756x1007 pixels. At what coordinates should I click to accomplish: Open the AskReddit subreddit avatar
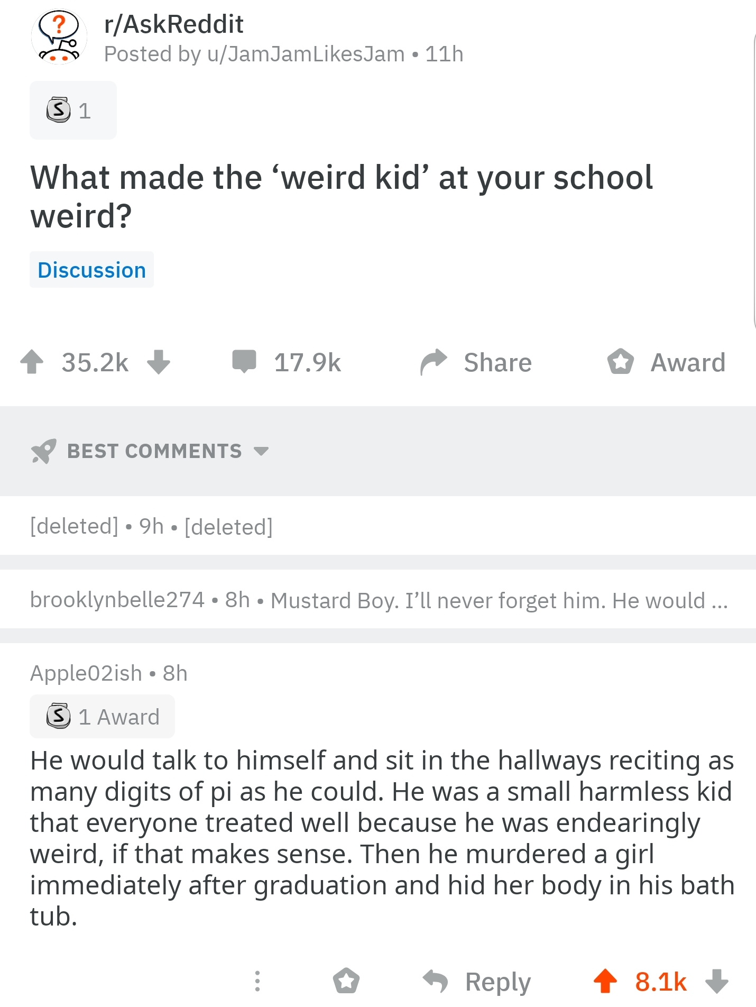click(59, 37)
